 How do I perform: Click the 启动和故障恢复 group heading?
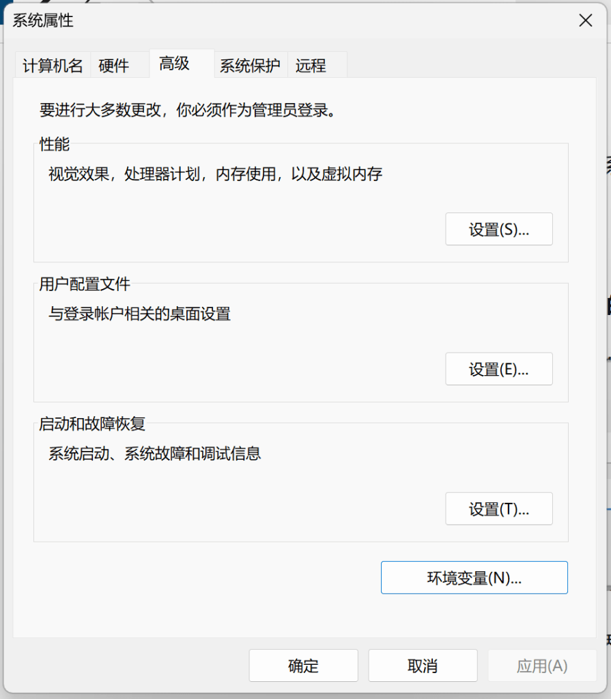click(x=92, y=424)
